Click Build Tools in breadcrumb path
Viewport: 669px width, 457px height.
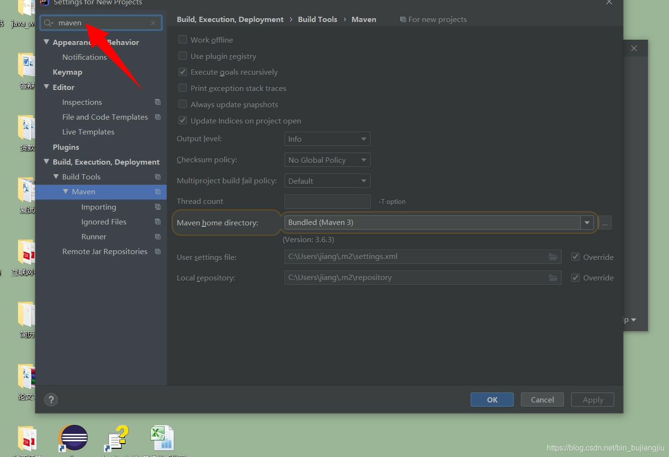point(317,19)
